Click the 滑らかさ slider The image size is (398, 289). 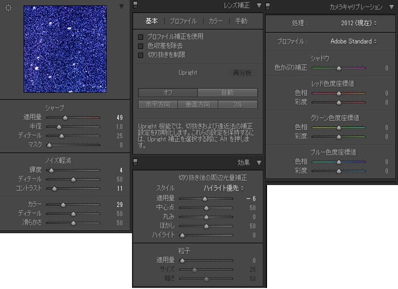pos(73,223)
